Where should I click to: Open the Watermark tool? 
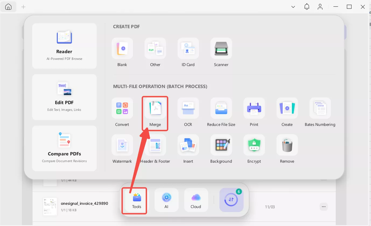coord(122,145)
